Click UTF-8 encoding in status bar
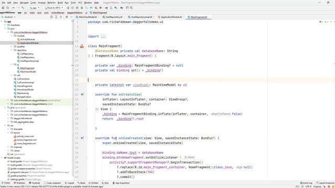 coord(308,186)
